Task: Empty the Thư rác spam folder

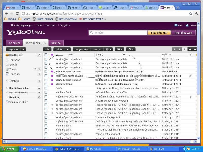Action: pyautogui.click(x=39, y=69)
